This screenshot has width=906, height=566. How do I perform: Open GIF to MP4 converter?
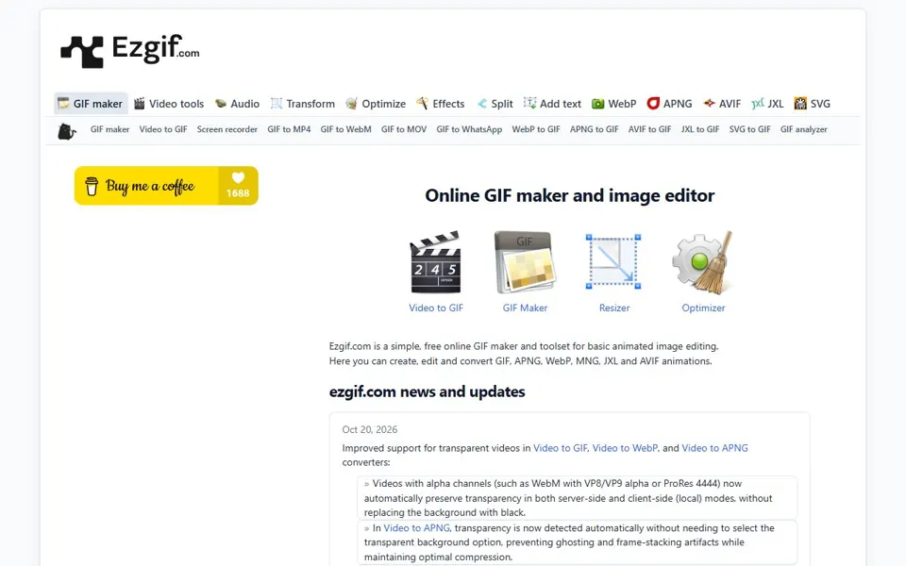[289, 129]
